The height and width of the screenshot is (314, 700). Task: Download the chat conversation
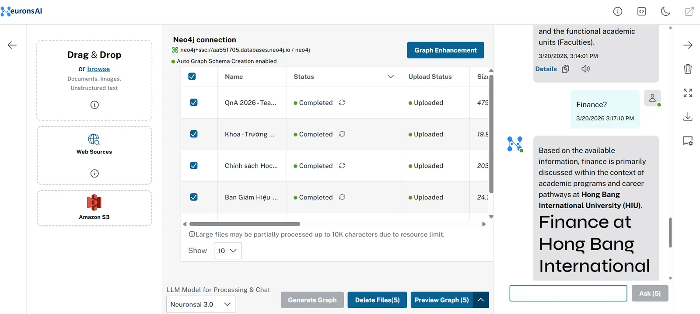[x=688, y=117]
